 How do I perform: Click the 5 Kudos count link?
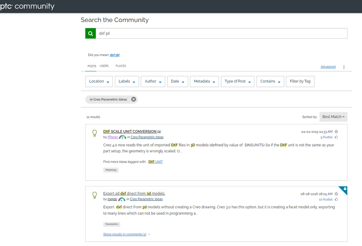pyautogui.click(x=326, y=137)
